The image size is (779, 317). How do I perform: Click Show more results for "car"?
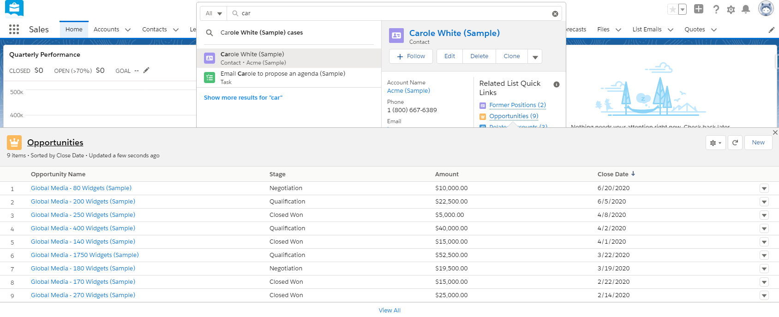(243, 98)
